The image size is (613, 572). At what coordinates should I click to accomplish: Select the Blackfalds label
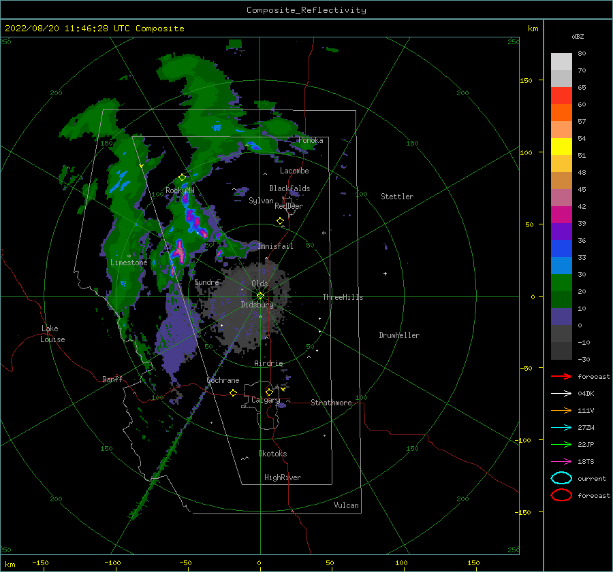pos(289,188)
